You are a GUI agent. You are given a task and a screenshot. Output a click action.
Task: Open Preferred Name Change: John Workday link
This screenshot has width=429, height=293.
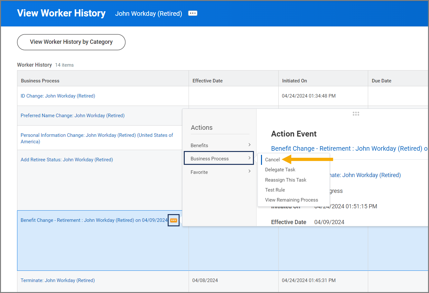pos(72,116)
